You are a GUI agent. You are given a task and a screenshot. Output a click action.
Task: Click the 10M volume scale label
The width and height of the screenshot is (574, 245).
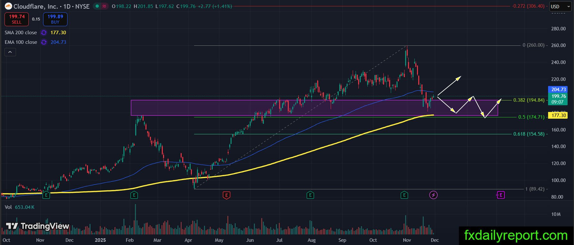[556, 214]
